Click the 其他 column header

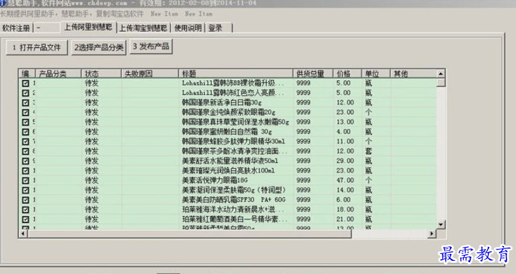pyautogui.click(x=414, y=73)
